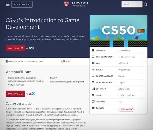Click the lower Take Course button

coord(15,94)
